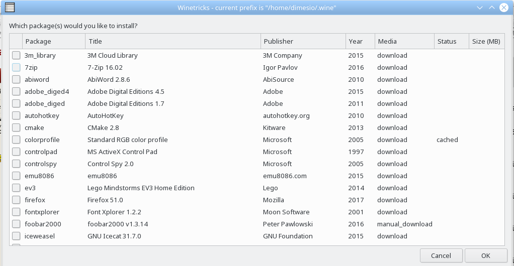514x266 pixels.
Task: Select the Lego Mindstorms EV3 Home Edition row
Action: 257,188
